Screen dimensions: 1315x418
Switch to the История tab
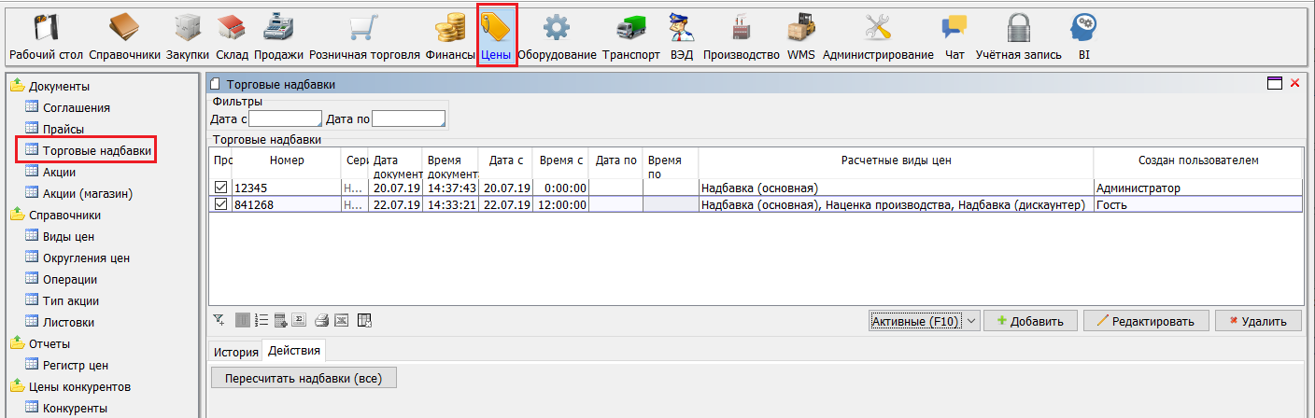coord(235,352)
